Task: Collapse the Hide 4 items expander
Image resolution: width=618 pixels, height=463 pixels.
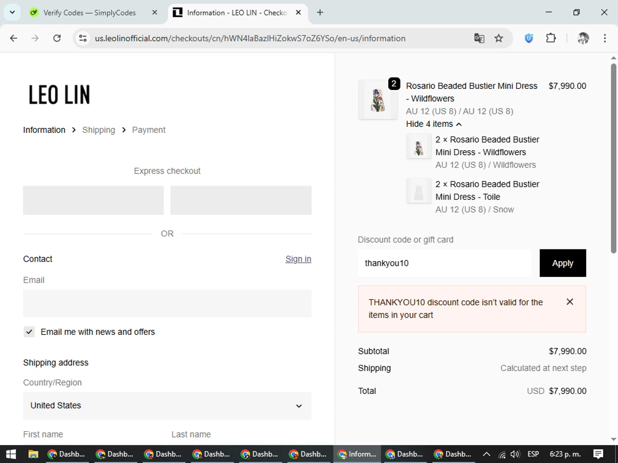Action: [x=433, y=124]
